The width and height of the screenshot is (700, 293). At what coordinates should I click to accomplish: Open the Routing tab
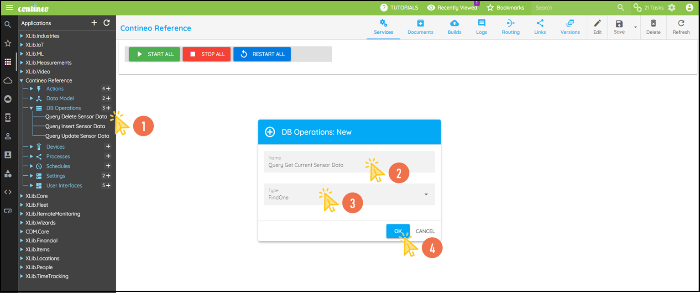pos(511,27)
